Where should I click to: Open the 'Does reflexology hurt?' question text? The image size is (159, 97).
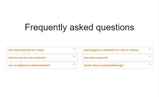tap(96, 58)
